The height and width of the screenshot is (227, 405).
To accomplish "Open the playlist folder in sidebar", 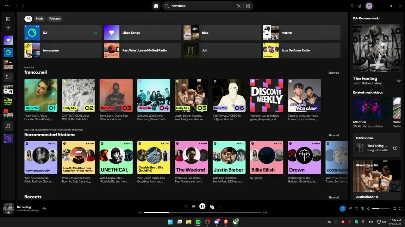I will click(8, 77).
